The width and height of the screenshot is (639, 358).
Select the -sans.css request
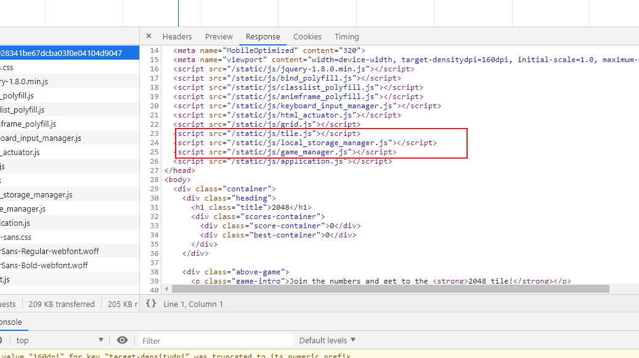[x=69, y=237]
